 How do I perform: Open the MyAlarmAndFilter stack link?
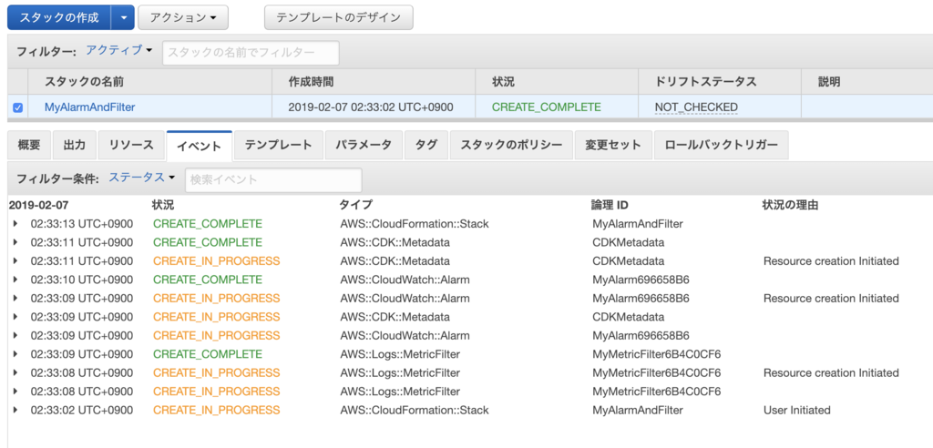click(90, 107)
